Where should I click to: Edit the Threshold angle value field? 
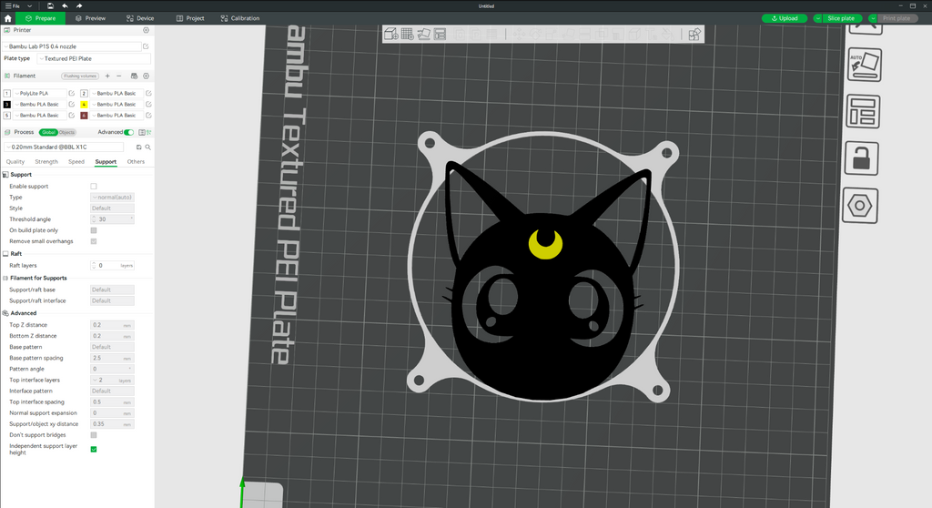(112, 219)
